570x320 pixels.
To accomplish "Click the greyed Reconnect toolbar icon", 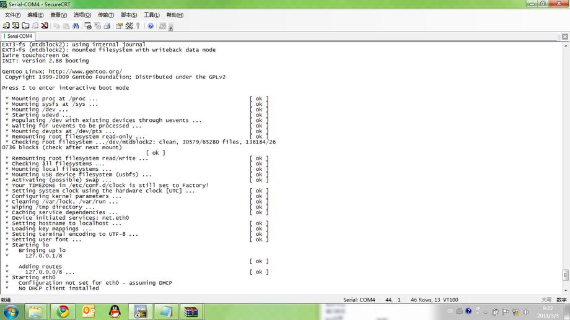I will coord(35,26).
